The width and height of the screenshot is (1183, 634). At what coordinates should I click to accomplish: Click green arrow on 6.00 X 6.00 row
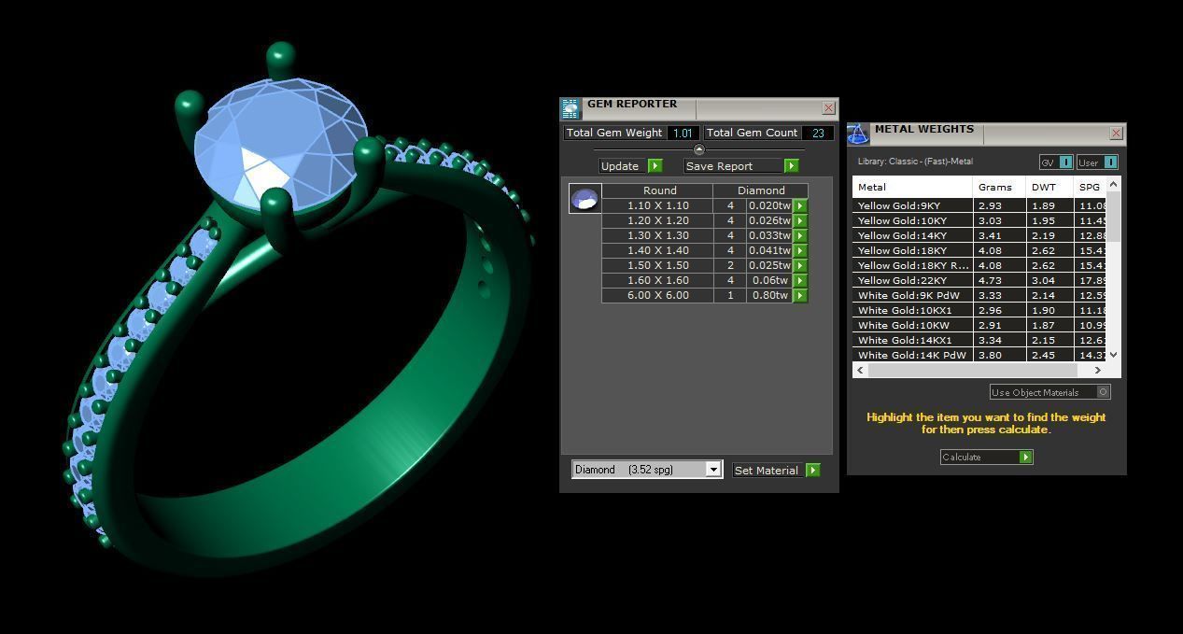point(800,295)
